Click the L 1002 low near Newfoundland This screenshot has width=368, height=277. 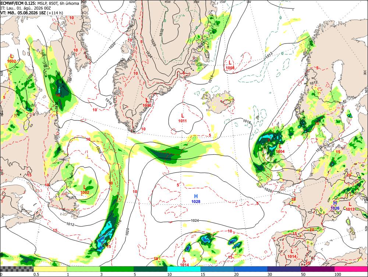tap(85, 190)
